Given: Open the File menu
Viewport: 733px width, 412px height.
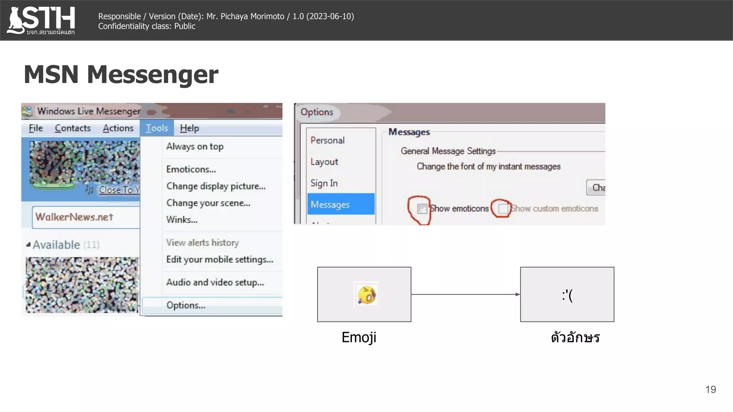Looking at the screenshot, I should tap(35, 128).
